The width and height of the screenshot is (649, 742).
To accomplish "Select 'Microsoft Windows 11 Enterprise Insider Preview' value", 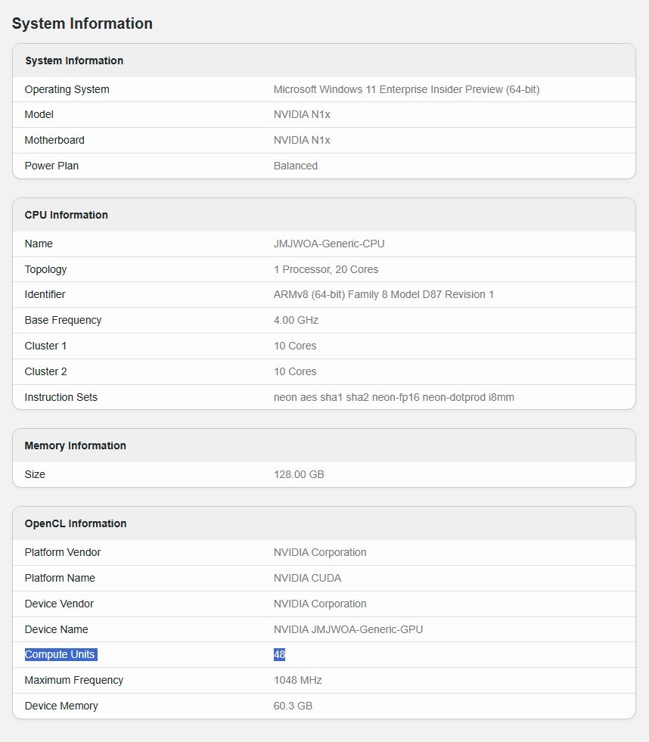I will click(406, 89).
